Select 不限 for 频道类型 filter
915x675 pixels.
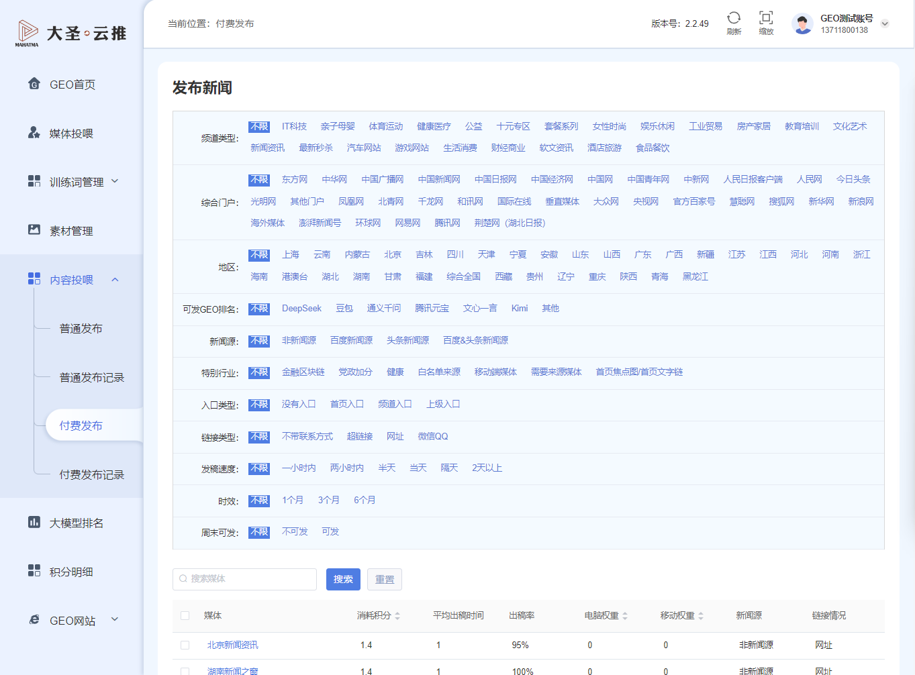[259, 127]
